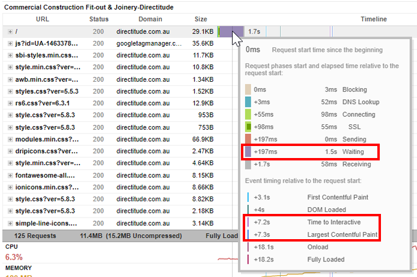The image size is (417, 277).
Task: Select the ionicons.min.css?… URL
Action: (47, 187)
